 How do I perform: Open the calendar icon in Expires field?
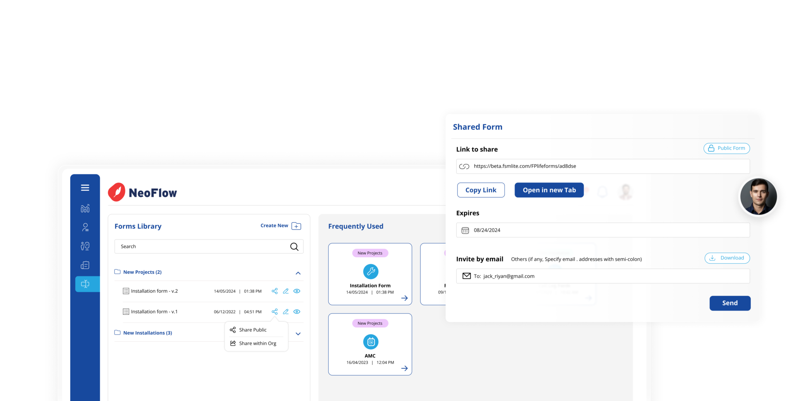tap(465, 230)
